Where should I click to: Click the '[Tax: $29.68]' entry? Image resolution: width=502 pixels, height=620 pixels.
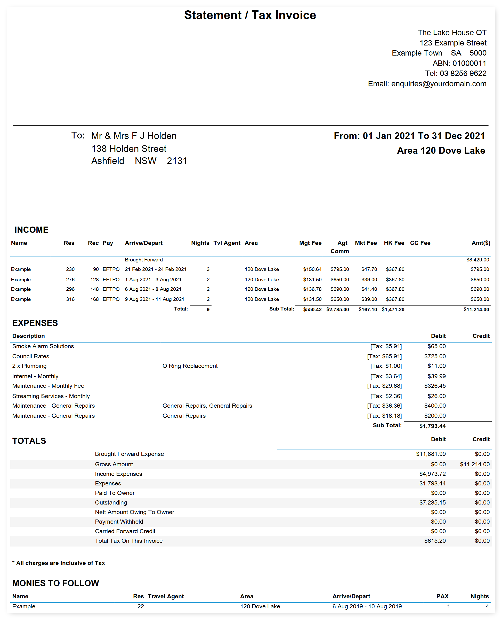point(384,386)
